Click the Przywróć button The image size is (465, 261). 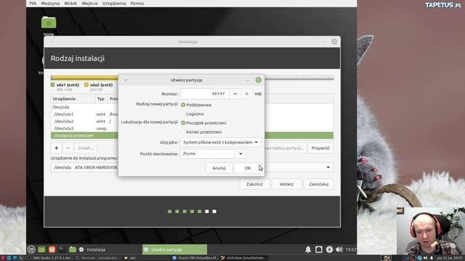(320, 148)
